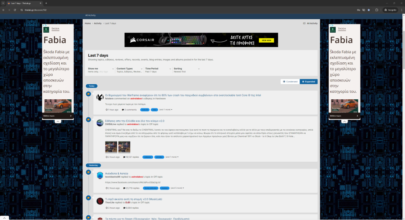Click the '3 comments' count on the Warframe post

pos(129,110)
